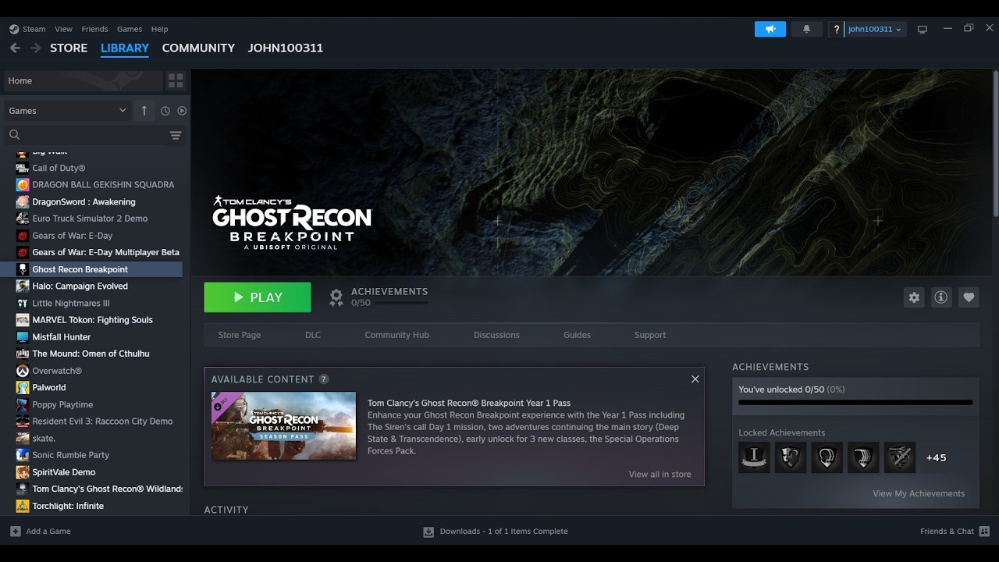Click the main page vertical scrollbar

coord(996,144)
